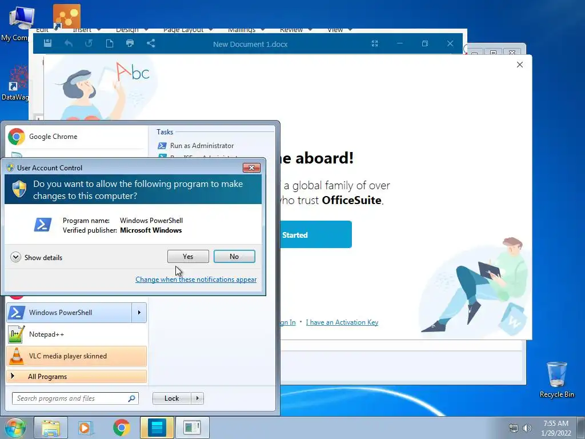Click the Windows PowerShell icon in UAC dialog

pos(42,225)
